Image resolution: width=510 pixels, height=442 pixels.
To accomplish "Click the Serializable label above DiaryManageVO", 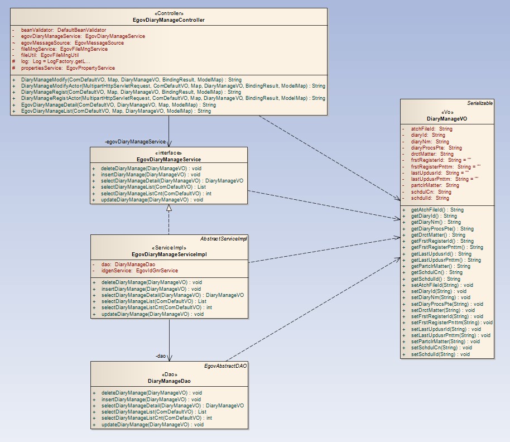I will 479,104.
